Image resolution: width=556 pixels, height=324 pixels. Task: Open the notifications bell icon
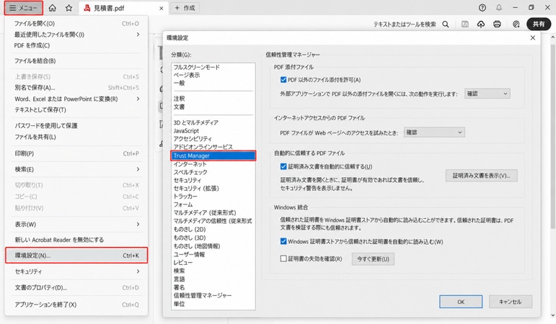(x=498, y=8)
